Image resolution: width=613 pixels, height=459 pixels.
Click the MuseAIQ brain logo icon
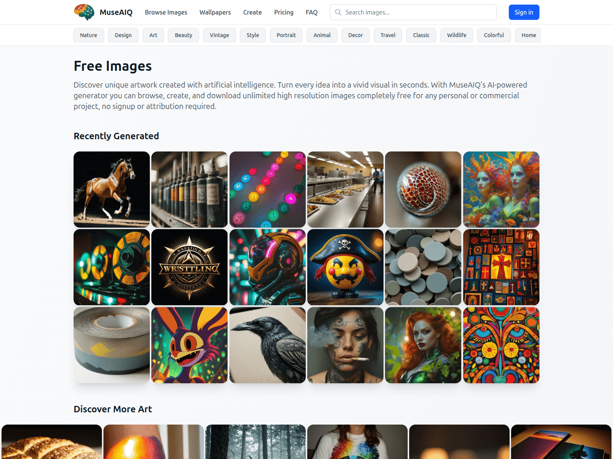pos(84,12)
